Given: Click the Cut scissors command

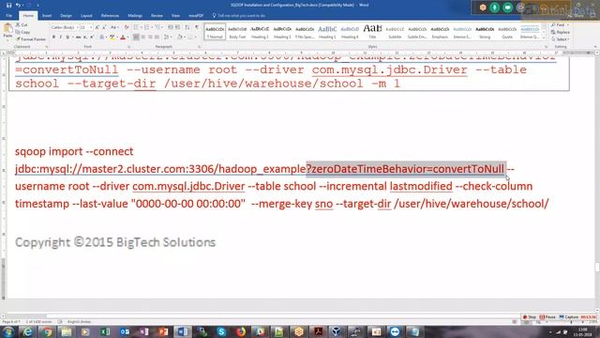Looking at the screenshot, I should (x=22, y=25).
